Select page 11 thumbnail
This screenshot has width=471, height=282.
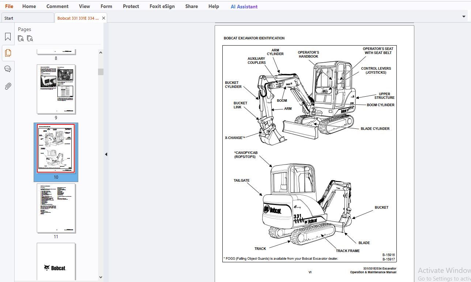56,208
